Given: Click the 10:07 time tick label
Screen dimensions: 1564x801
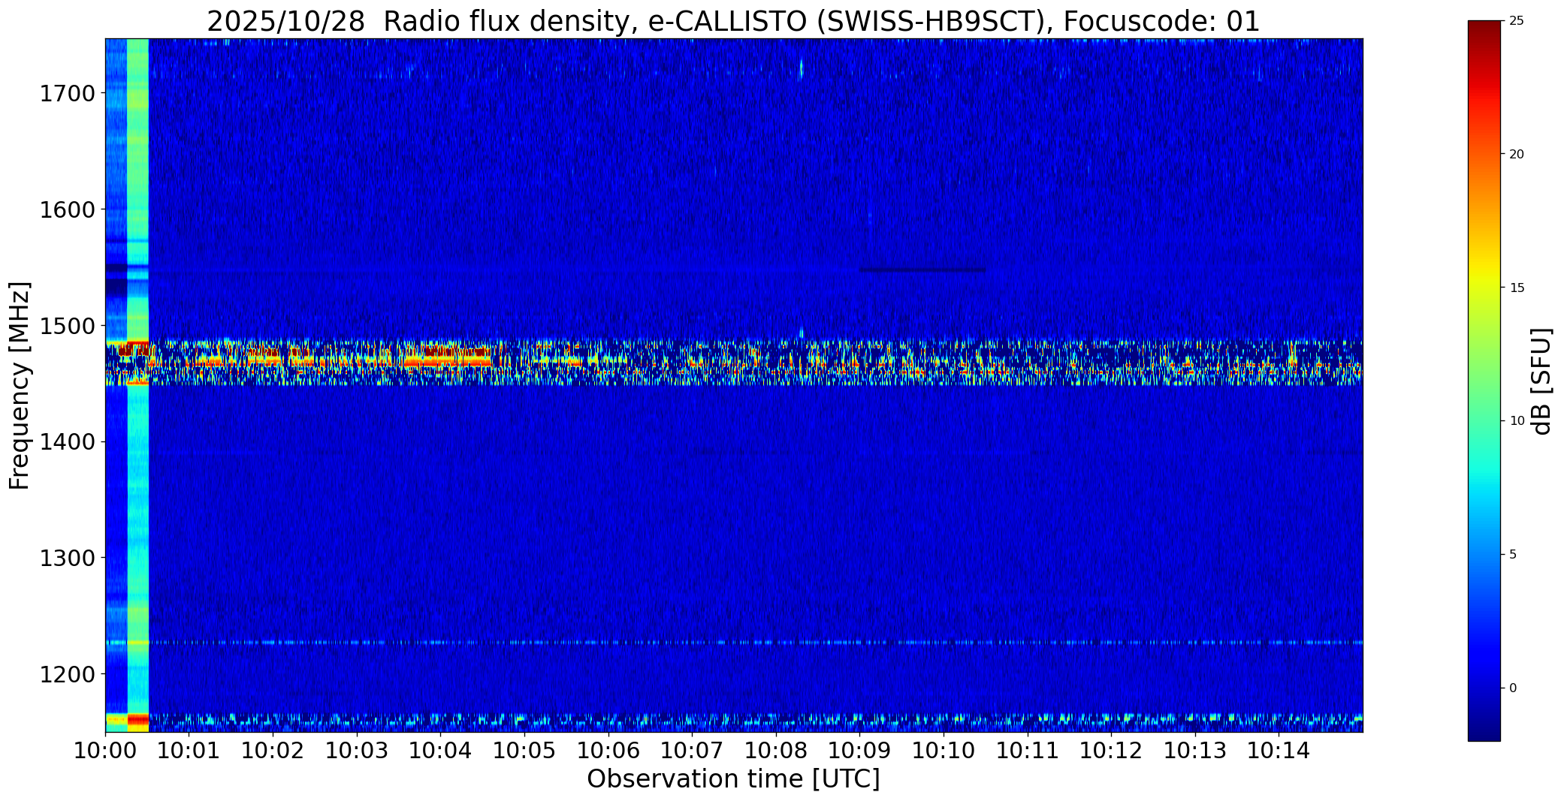Looking at the screenshot, I should 692,751.
